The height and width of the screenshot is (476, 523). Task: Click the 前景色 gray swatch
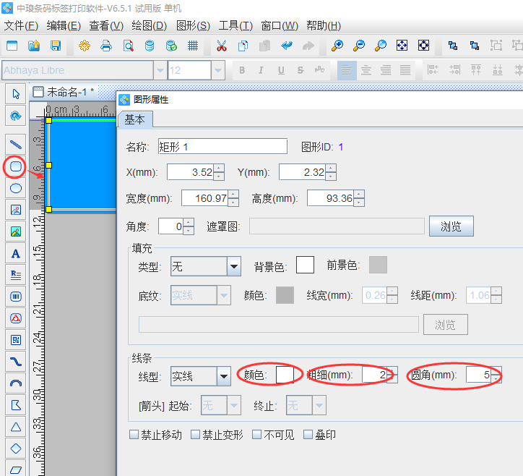pyautogui.click(x=378, y=265)
